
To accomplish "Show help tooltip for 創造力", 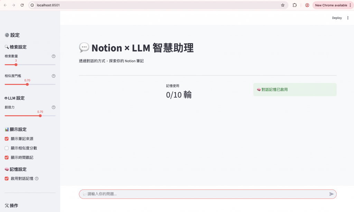I will [54, 107].
